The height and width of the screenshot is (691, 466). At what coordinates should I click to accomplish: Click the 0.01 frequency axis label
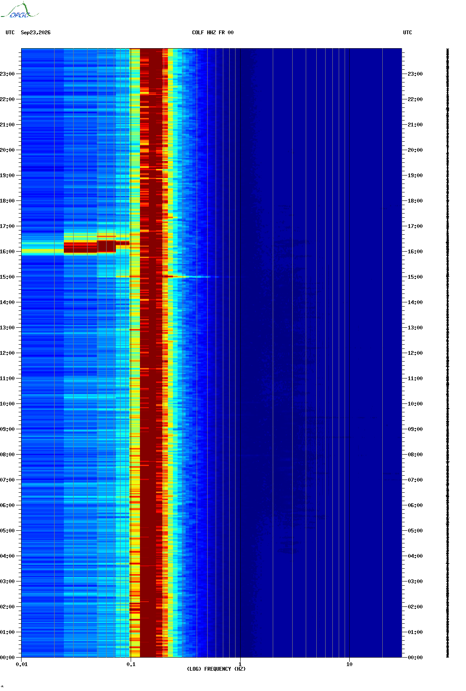[x=22, y=664]
